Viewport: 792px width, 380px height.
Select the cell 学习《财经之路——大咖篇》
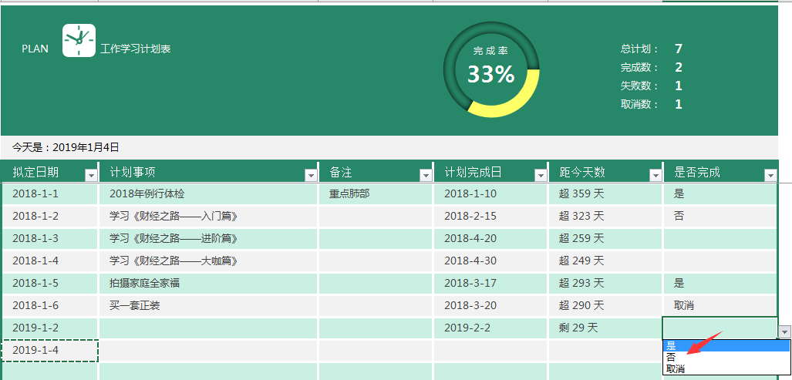[208, 261]
